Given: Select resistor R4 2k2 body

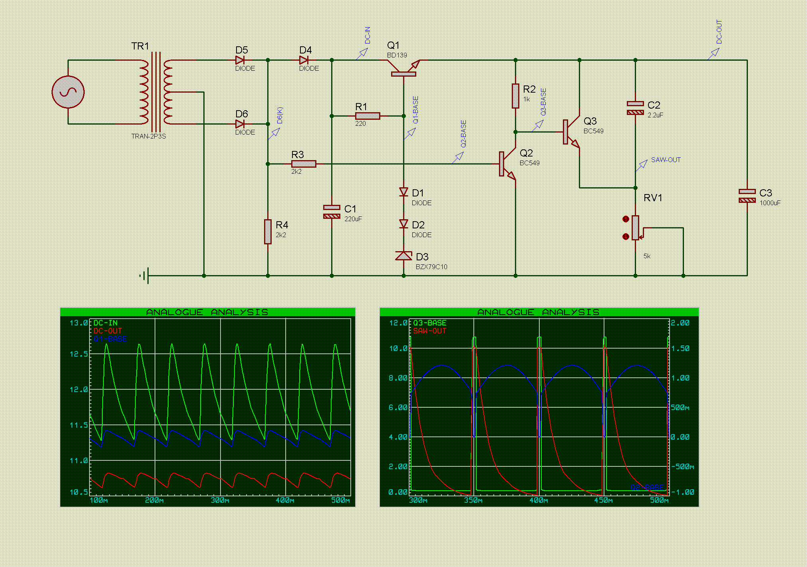Looking at the screenshot, I should [x=268, y=232].
